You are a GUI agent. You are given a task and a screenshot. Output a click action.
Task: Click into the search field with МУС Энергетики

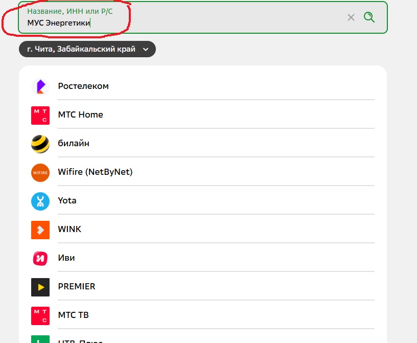(x=179, y=22)
